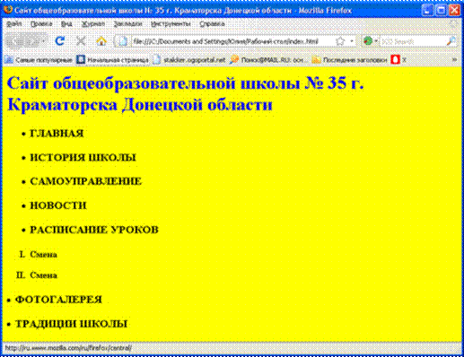464x357 pixels.
Task: Click the activity throbber icon in menu bar
Action: (x=454, y=24)
